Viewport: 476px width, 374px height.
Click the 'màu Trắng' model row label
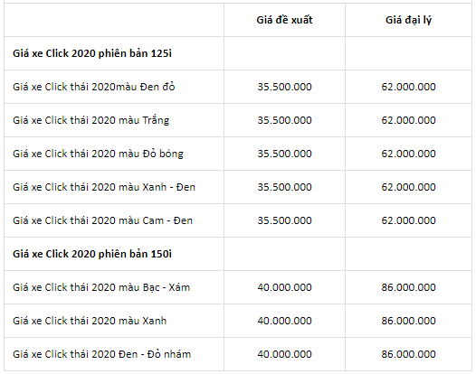[90, 120]
